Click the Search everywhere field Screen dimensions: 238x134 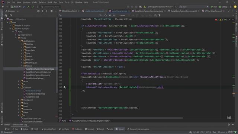click(50, 7)
